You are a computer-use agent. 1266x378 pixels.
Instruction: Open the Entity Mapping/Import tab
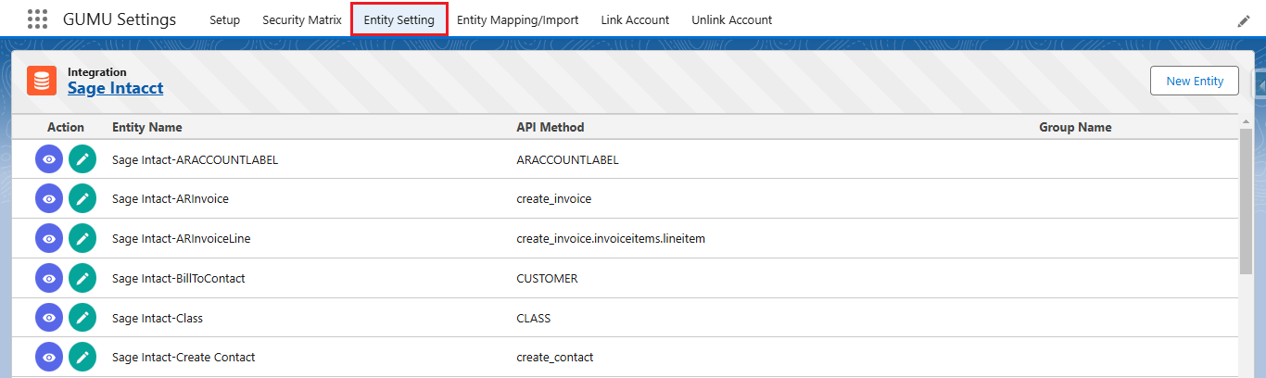tap(517, 19)
